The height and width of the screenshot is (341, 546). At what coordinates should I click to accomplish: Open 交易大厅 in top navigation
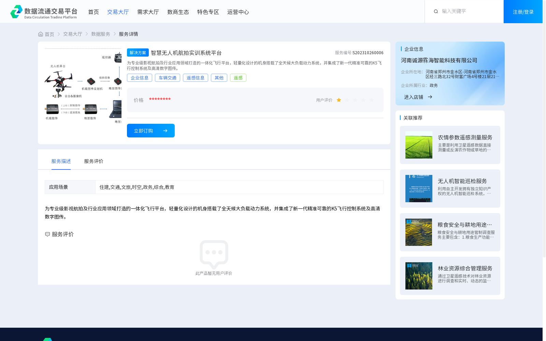(118, 12)
